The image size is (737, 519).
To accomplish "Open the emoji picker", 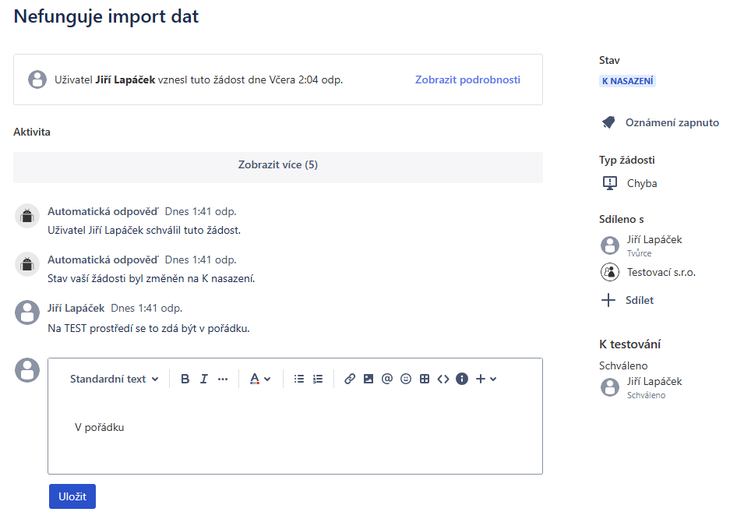I will coord(406,380).
